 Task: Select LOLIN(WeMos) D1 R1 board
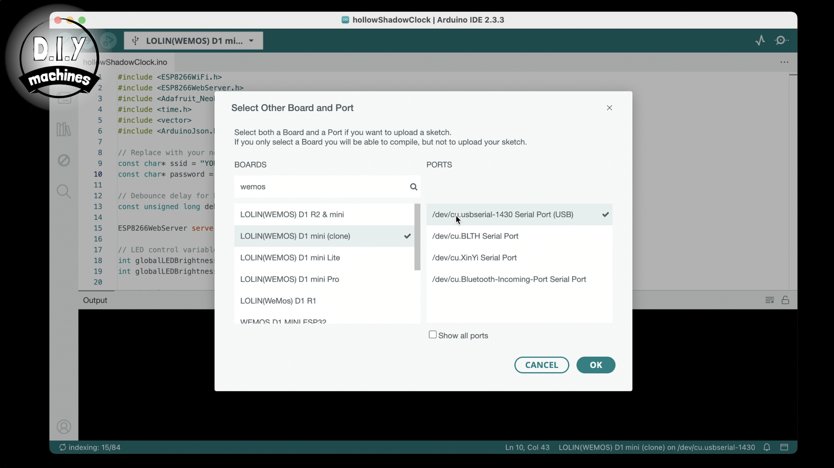pos(324,301)
